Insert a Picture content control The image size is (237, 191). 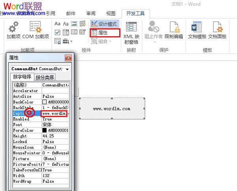[74, 24]
